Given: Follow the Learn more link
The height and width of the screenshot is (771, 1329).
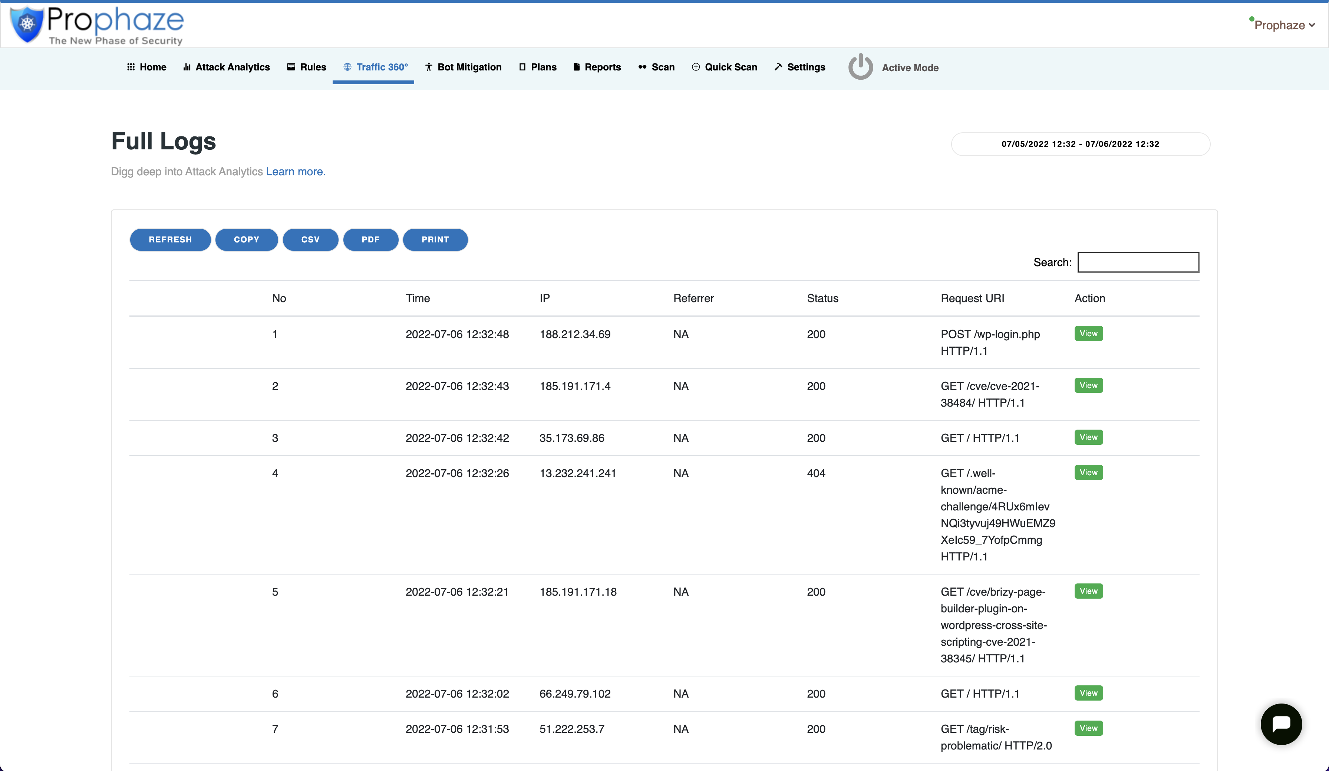Looking at the screenshot, I should 295,171.
